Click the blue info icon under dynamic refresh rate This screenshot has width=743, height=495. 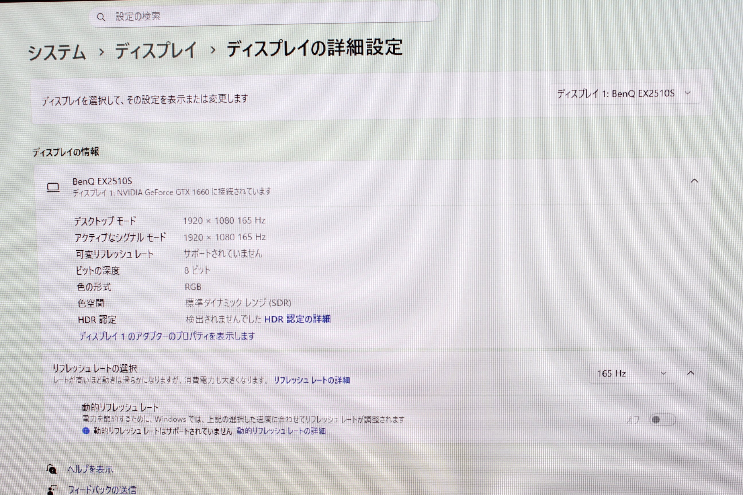click(86, 431)
